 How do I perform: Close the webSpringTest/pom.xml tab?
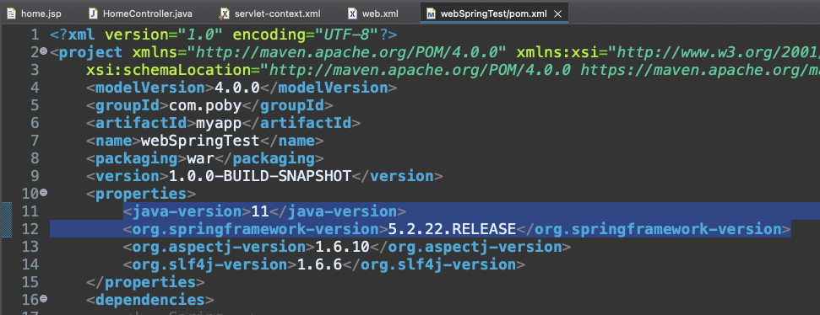click(x=557, y=14)
